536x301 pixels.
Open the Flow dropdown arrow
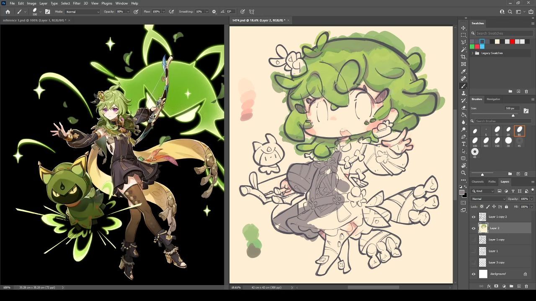[163, 12]
